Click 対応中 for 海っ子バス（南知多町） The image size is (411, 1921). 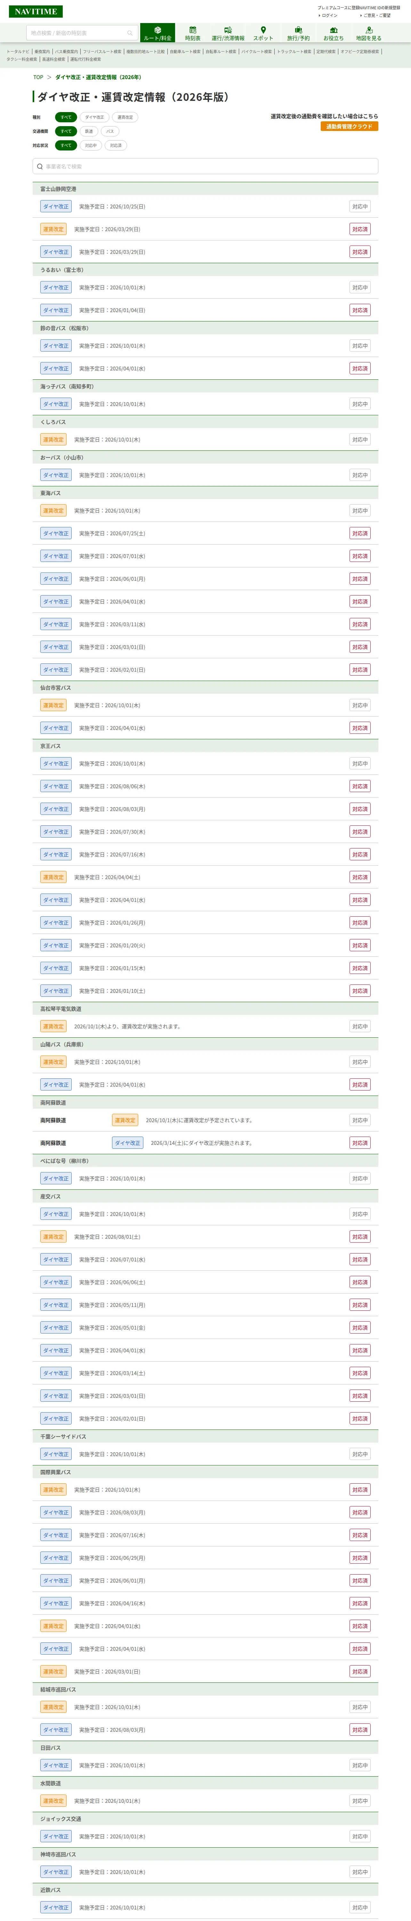[359, 404]
